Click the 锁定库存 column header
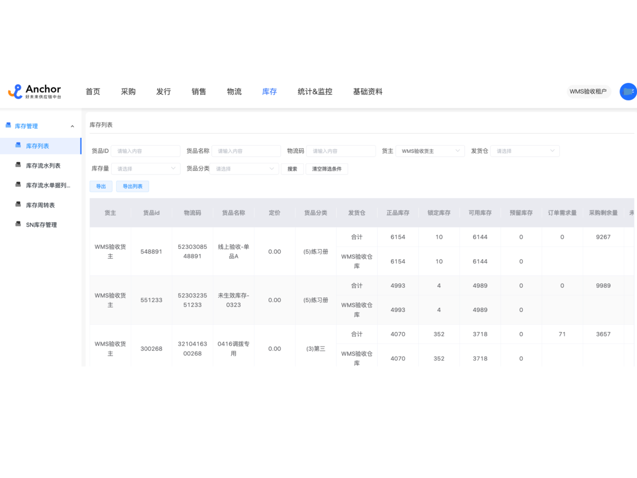Screen dimensions: 637x478 (x=439, y=213)
